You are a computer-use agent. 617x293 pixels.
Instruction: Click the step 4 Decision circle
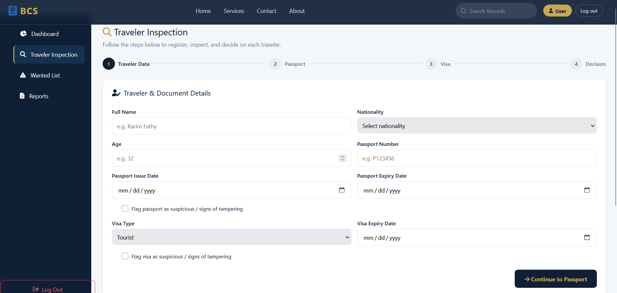576,64
